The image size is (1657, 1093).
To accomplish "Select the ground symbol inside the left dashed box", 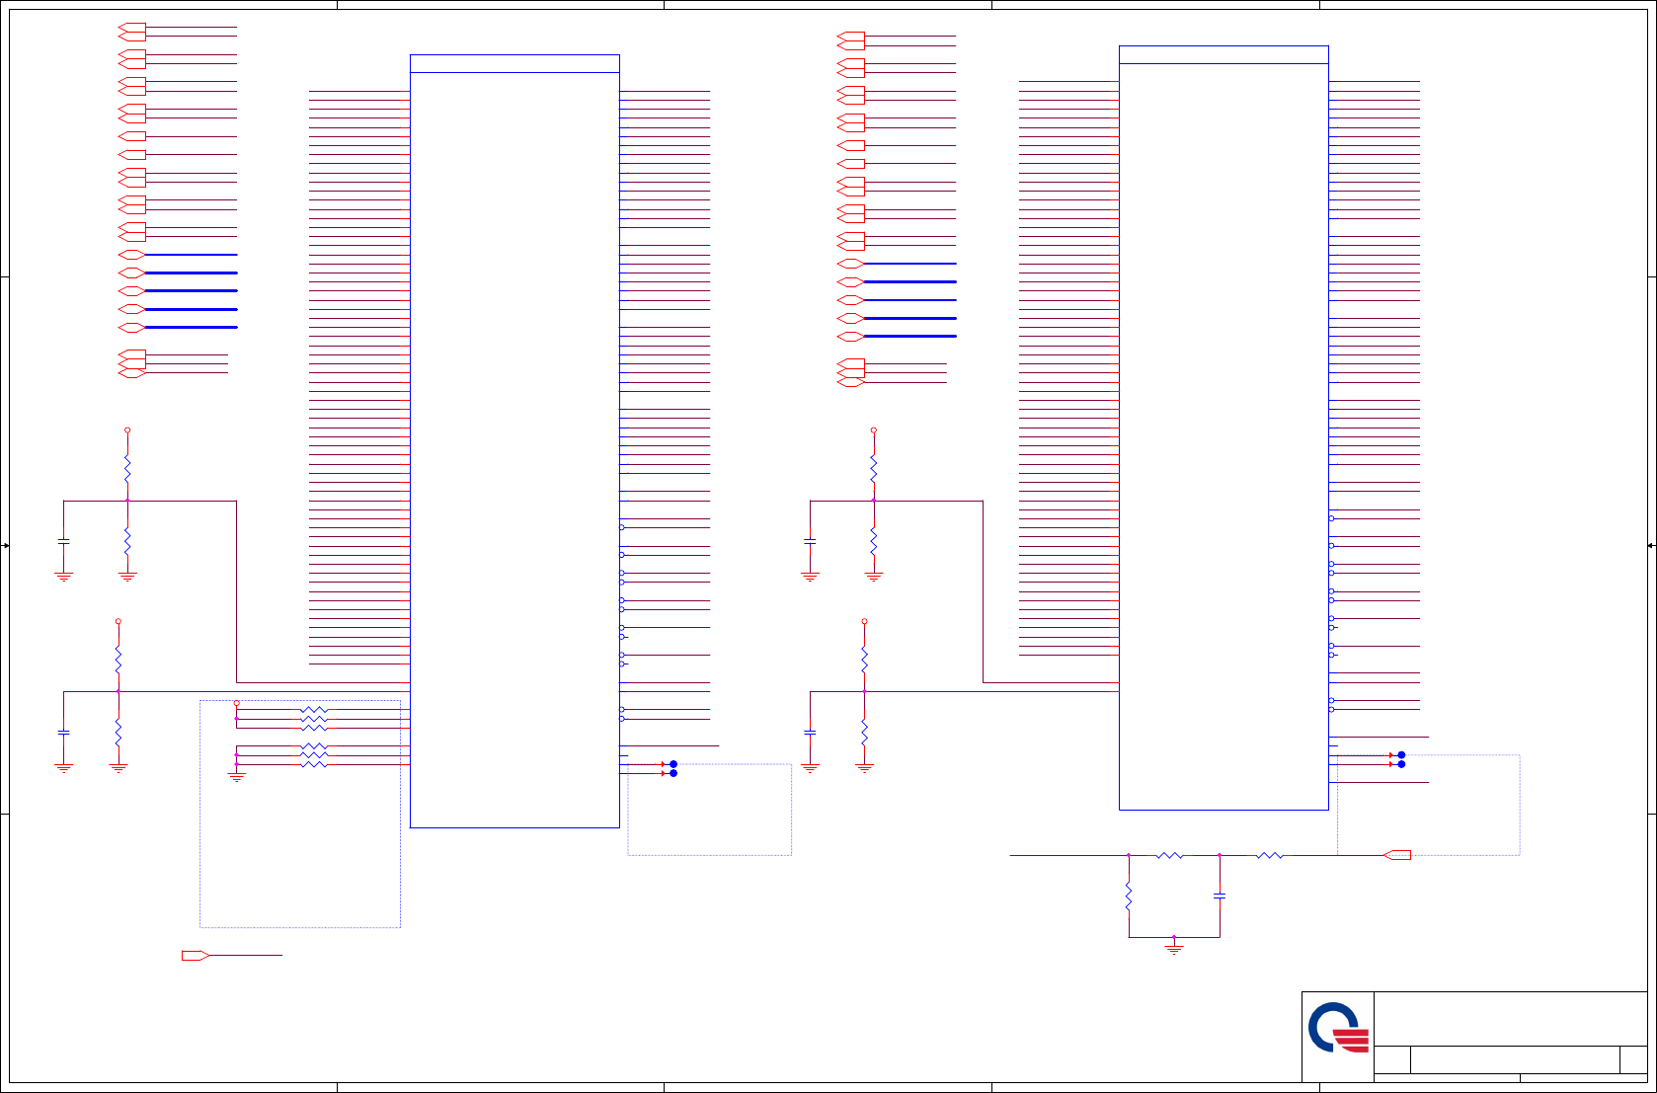I will click(236, 777).
